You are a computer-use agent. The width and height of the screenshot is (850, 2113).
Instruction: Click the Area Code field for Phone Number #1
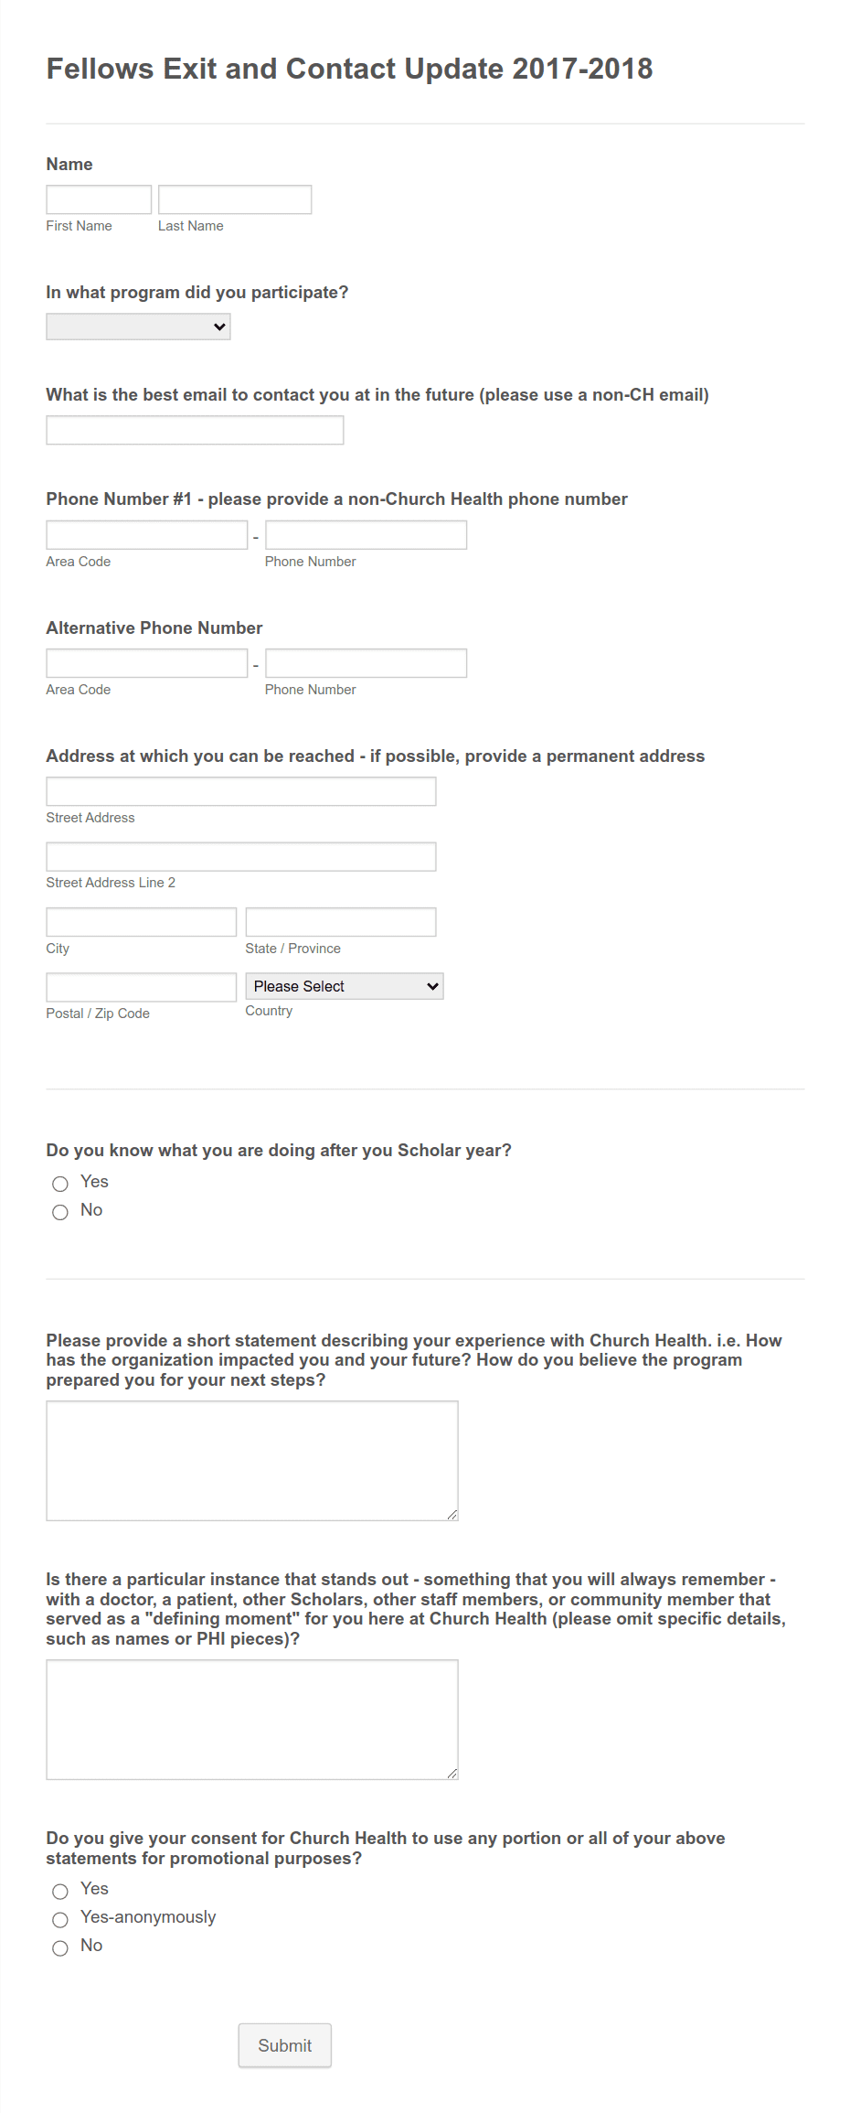coord(146,533)
